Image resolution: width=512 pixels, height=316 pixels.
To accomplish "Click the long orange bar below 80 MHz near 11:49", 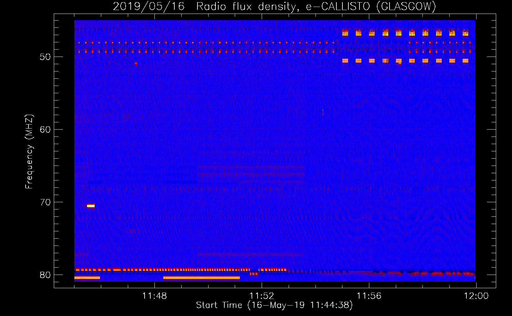I will pyautogui.click(x=202, y=278).
